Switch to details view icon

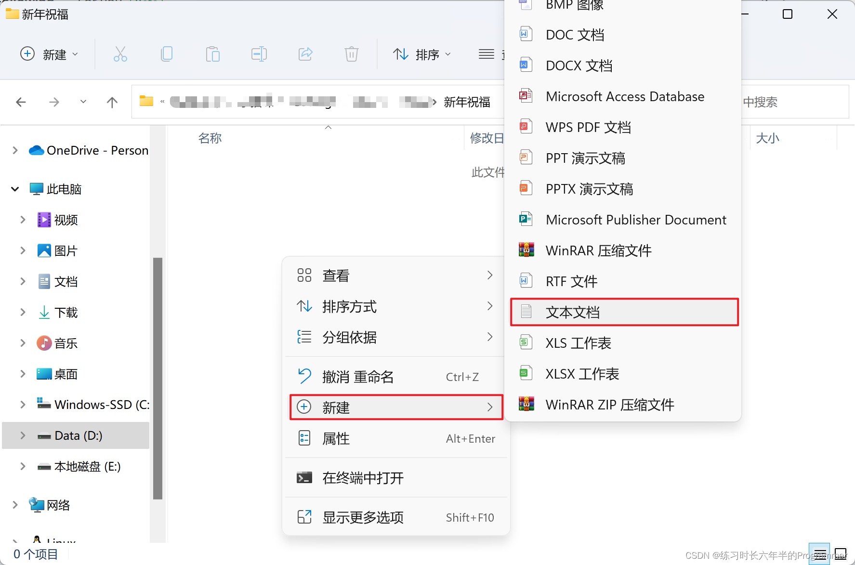[x=819, y=554]
